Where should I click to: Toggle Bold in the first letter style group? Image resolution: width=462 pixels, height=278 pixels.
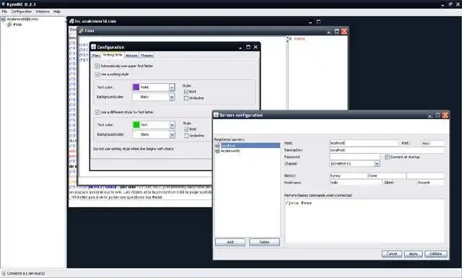tap(186, 129)
